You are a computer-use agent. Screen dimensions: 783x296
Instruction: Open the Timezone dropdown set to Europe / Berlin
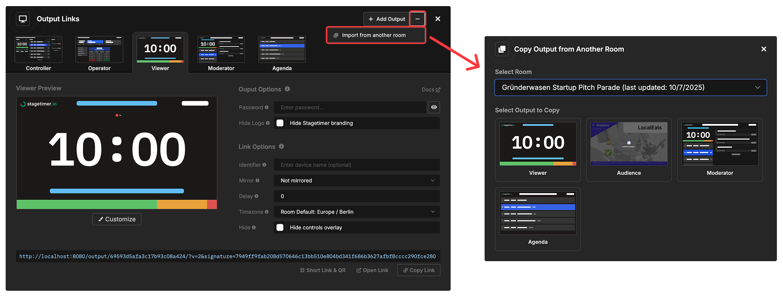pyautogui.click(x=357, y=212)
